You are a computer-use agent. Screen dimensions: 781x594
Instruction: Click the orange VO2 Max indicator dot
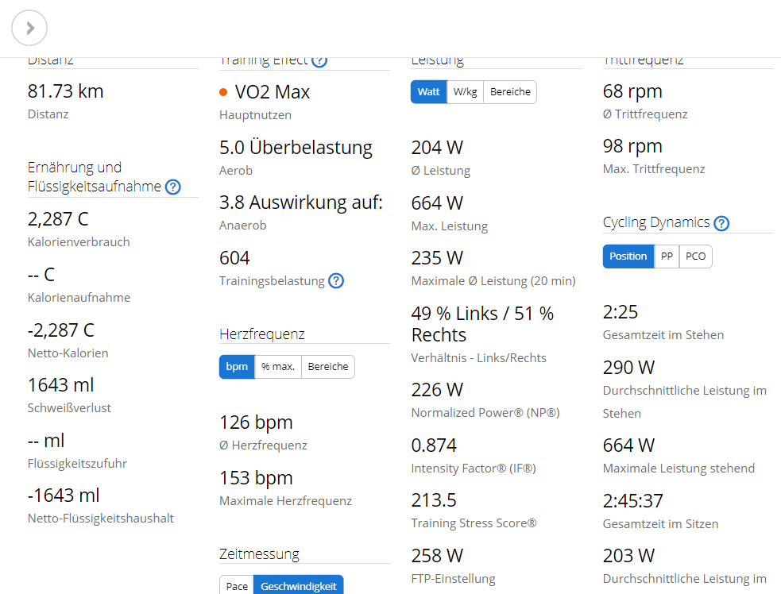coord(223,93)
